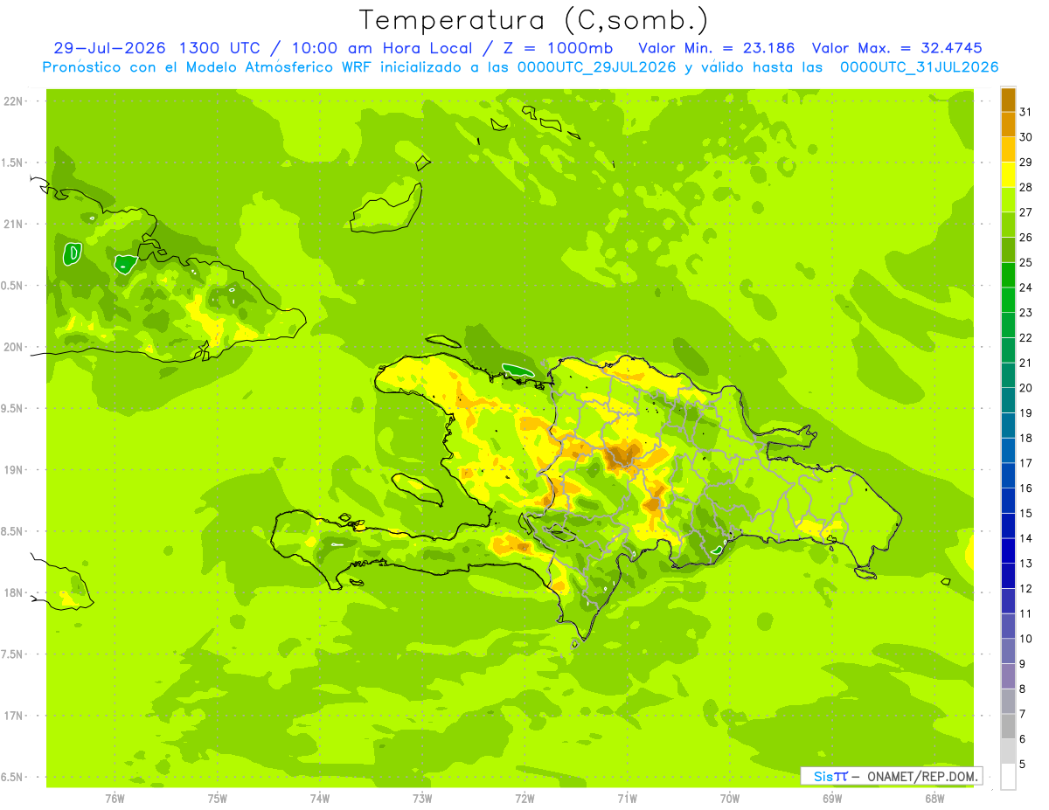Click the latitude axis label "21N"

click(x=14, y=224)
